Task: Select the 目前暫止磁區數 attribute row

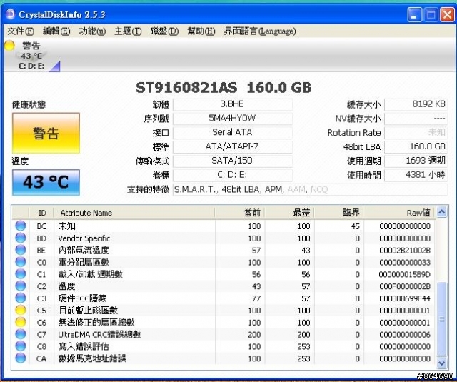Action: (224, 310)
